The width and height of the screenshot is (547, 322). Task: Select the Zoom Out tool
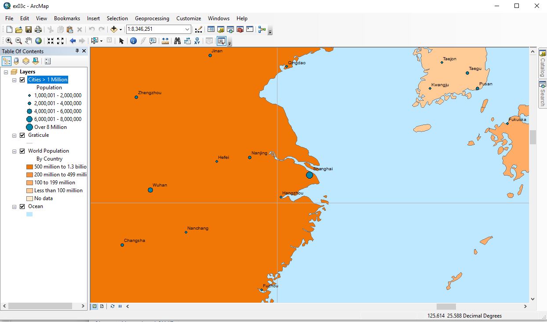(18, 41)
